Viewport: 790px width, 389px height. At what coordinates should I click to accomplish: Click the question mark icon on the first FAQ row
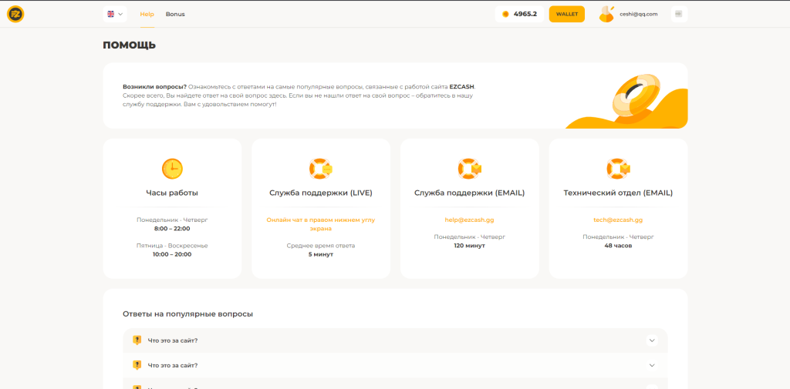[137, 340]
